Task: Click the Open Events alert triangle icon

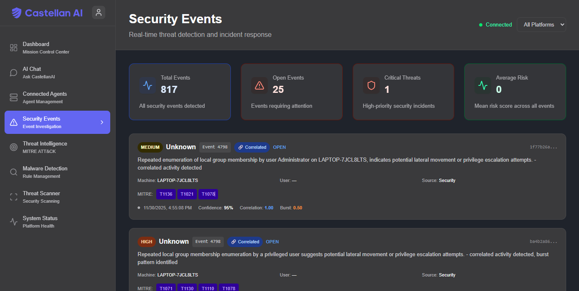Action: 259,85
